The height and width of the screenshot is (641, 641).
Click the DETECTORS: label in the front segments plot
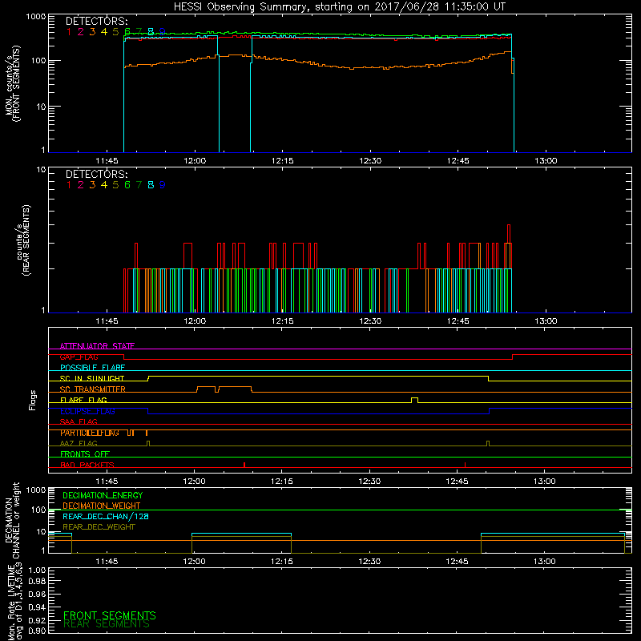click(x=97, y=21)
